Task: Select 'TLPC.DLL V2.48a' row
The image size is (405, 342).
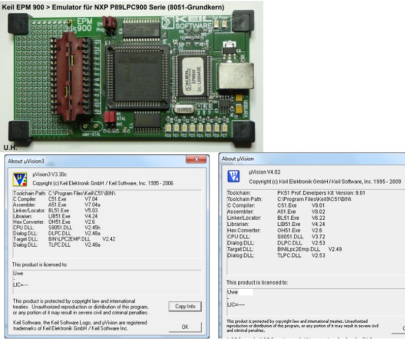Action: point(57,245)
